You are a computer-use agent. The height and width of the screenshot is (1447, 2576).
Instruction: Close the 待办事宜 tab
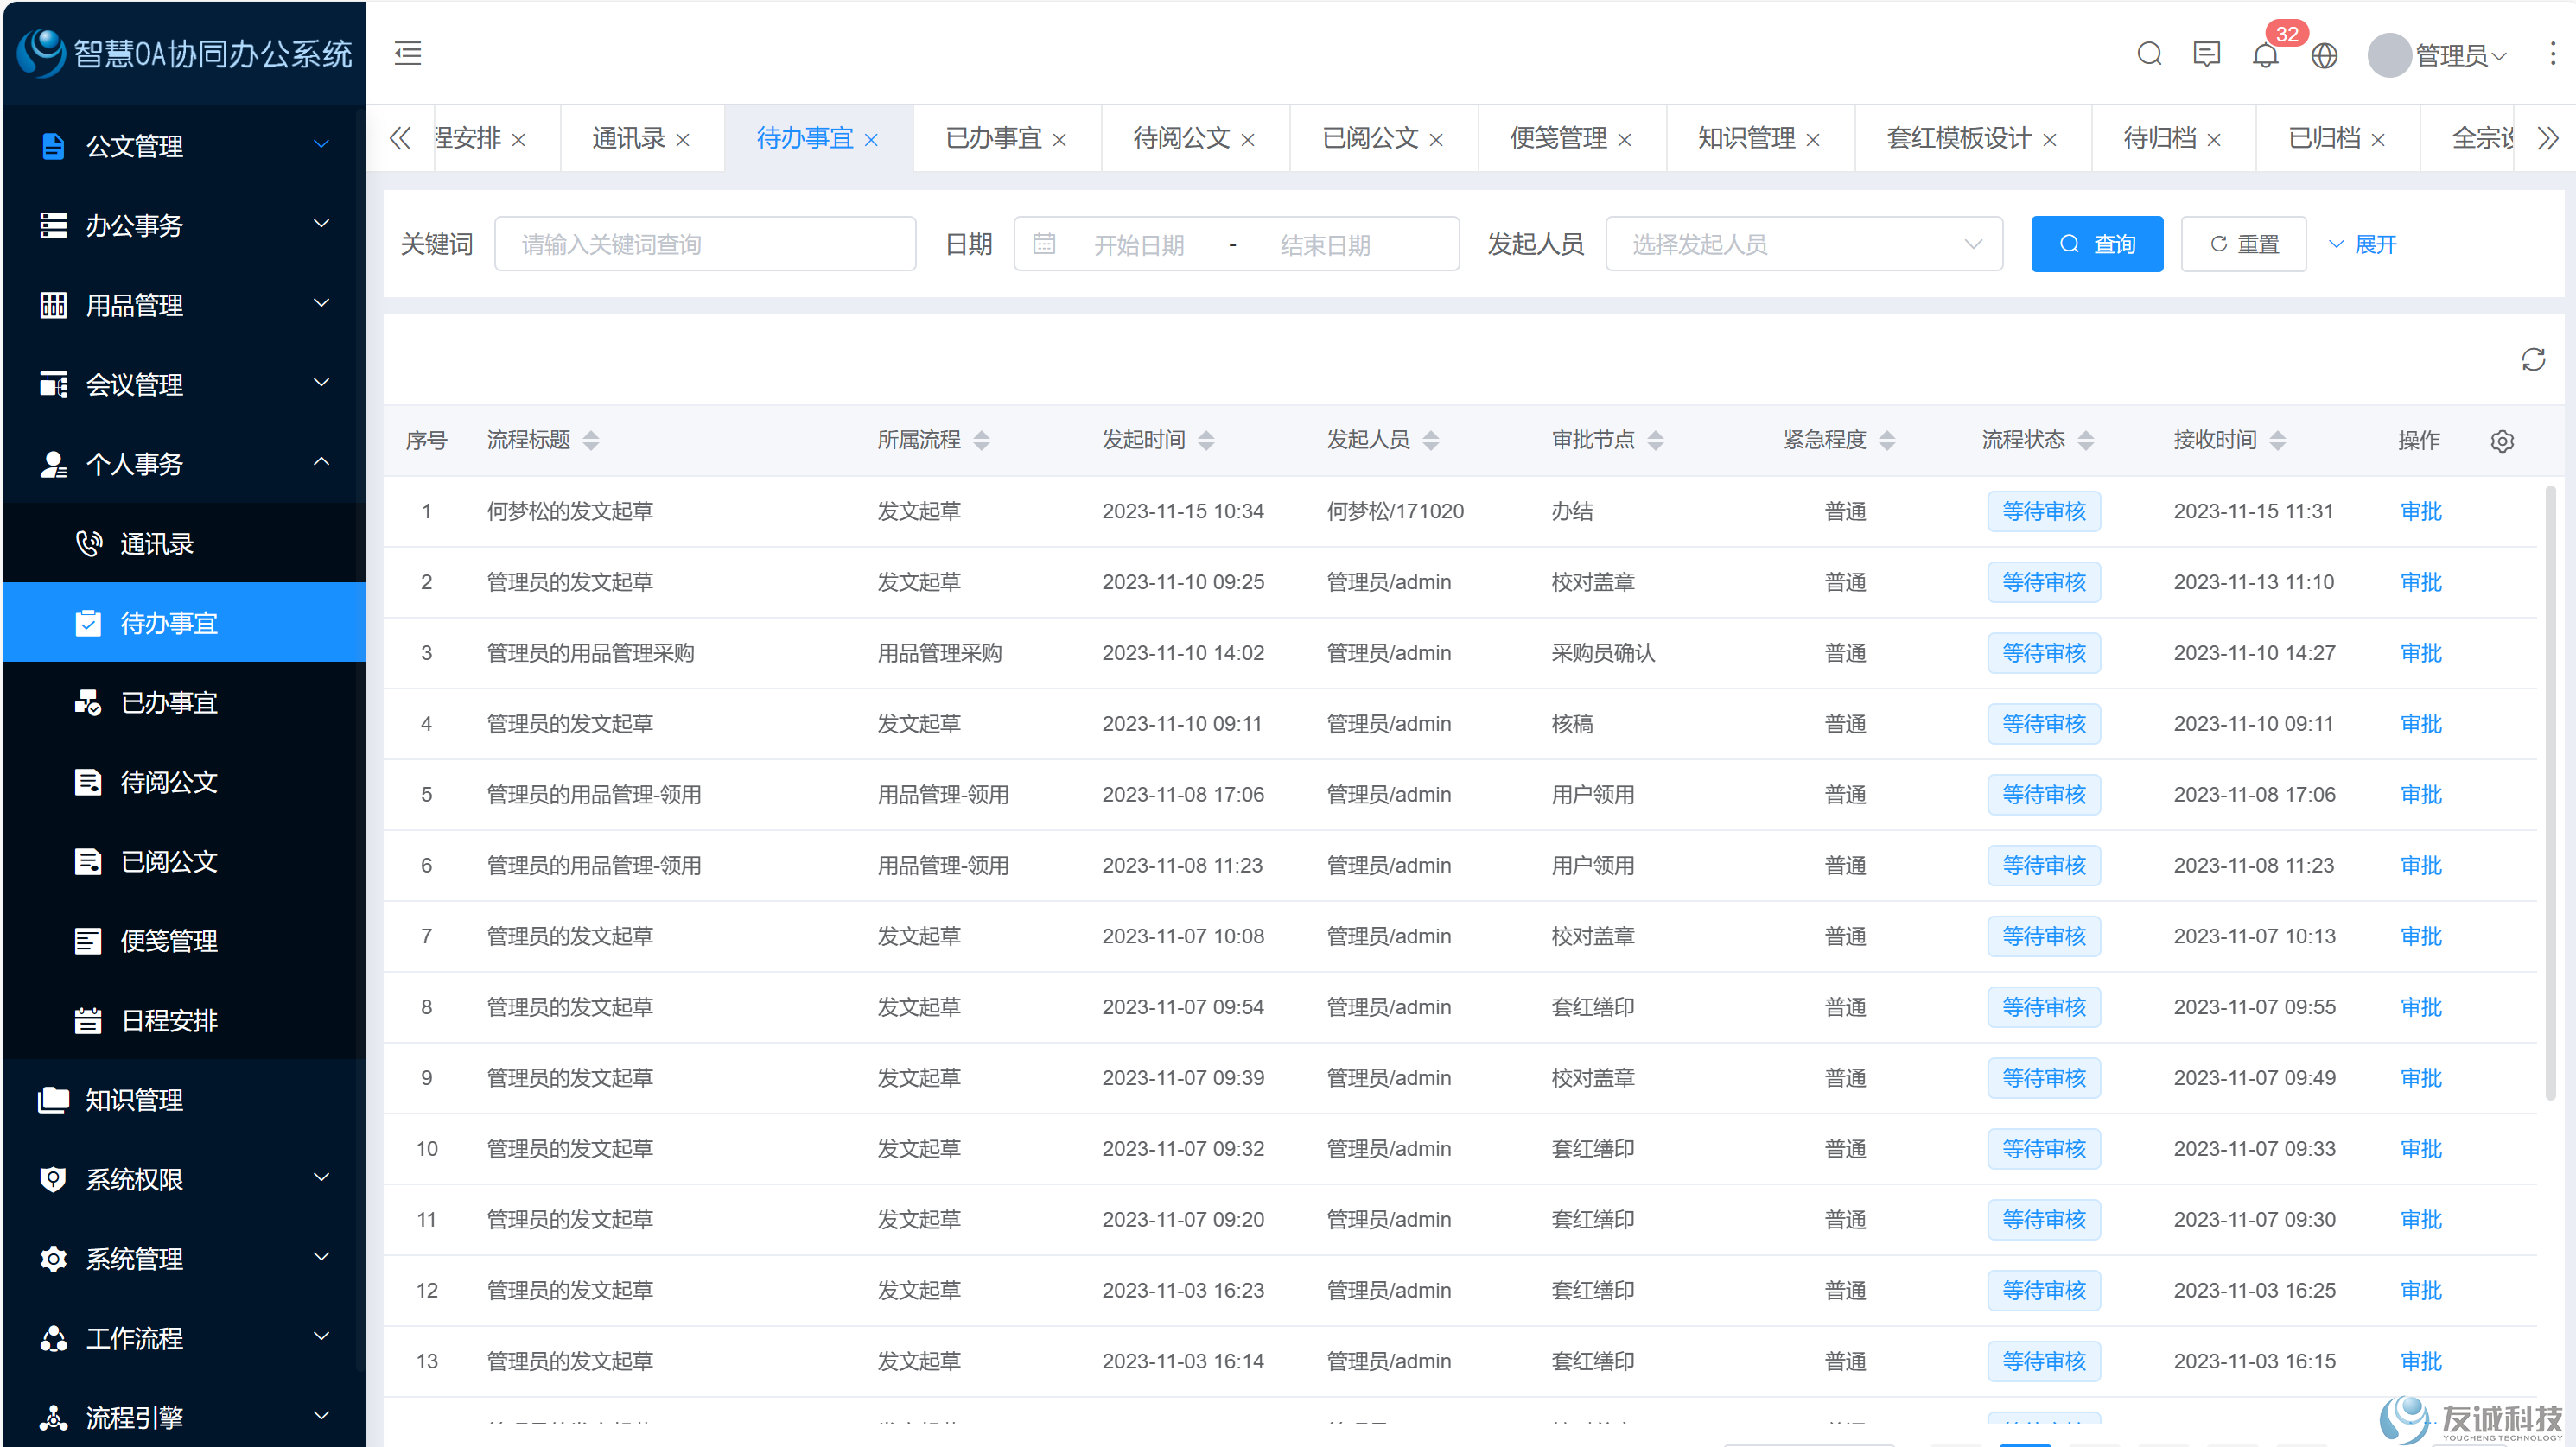(x=871, y=140)
